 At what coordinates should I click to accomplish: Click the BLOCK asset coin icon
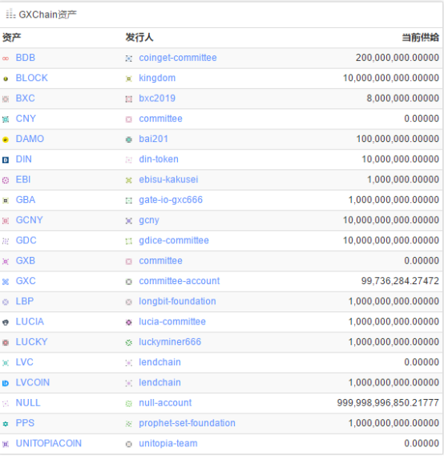6,79
